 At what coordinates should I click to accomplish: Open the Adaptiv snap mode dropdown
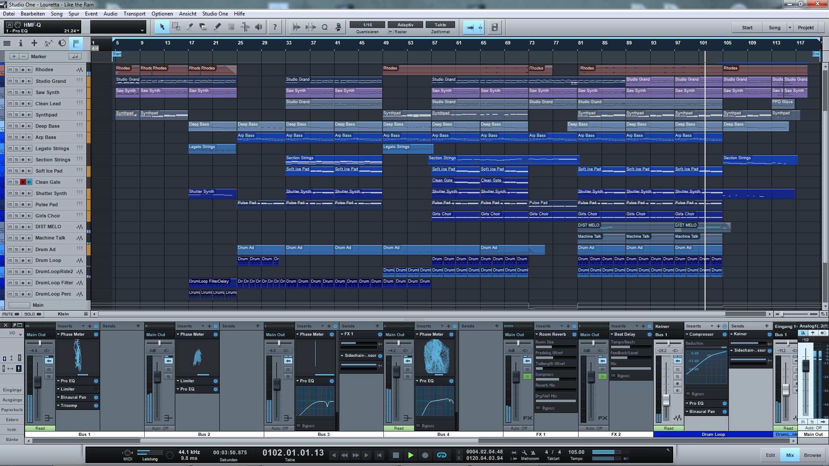(405, 25)
